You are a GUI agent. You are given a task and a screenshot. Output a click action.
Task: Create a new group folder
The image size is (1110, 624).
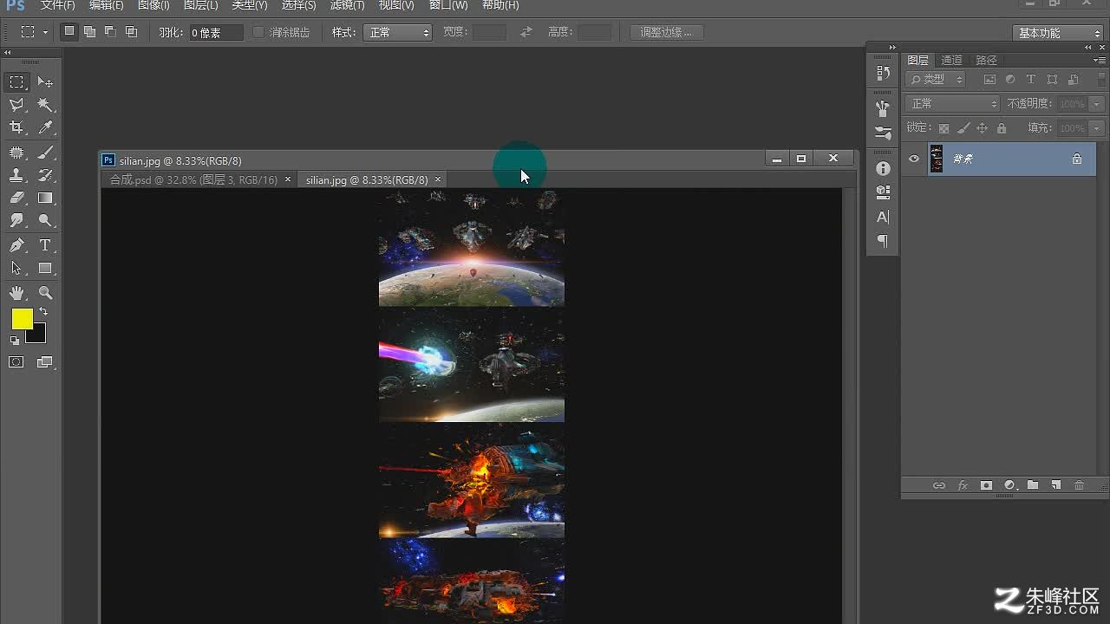point(1033,485)
